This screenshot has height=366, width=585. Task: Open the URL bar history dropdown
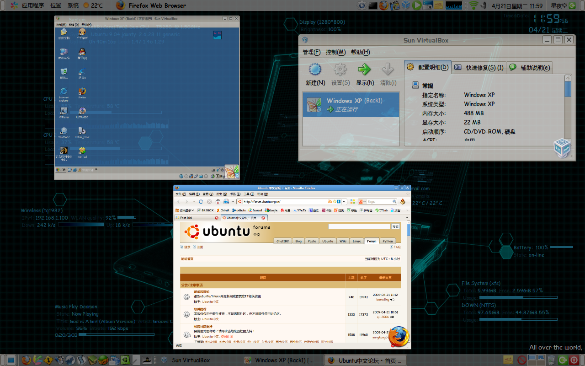(x=344, y=202)
